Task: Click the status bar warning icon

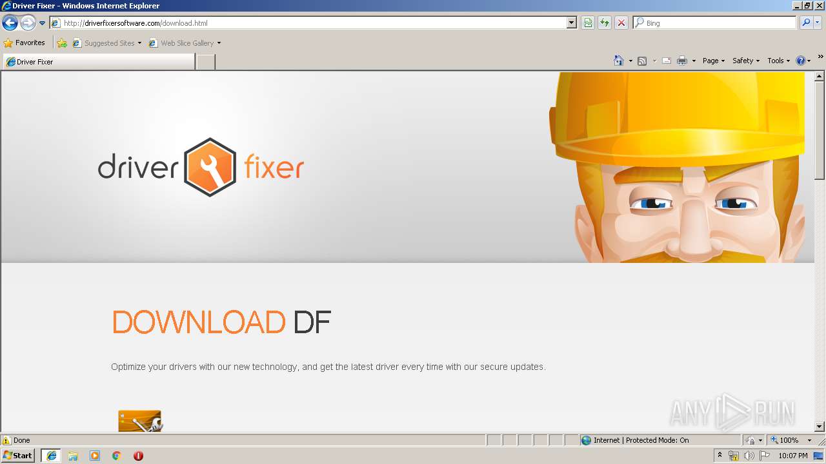Action: tap(6, 440)
